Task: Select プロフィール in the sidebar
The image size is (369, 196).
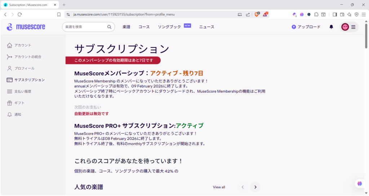Action: coord(24,68)
